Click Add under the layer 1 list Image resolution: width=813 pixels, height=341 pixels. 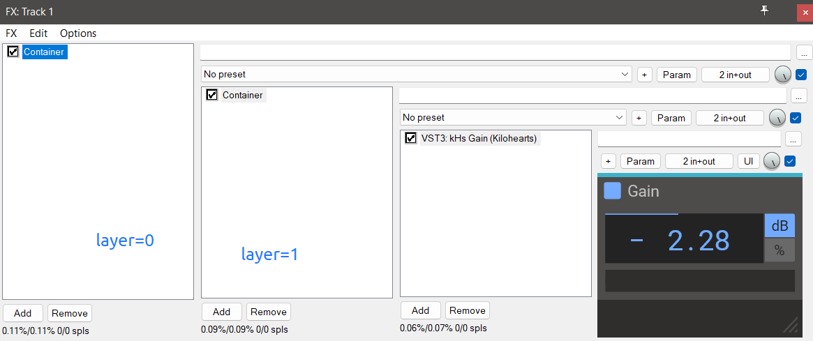click(x=221, y=312)
